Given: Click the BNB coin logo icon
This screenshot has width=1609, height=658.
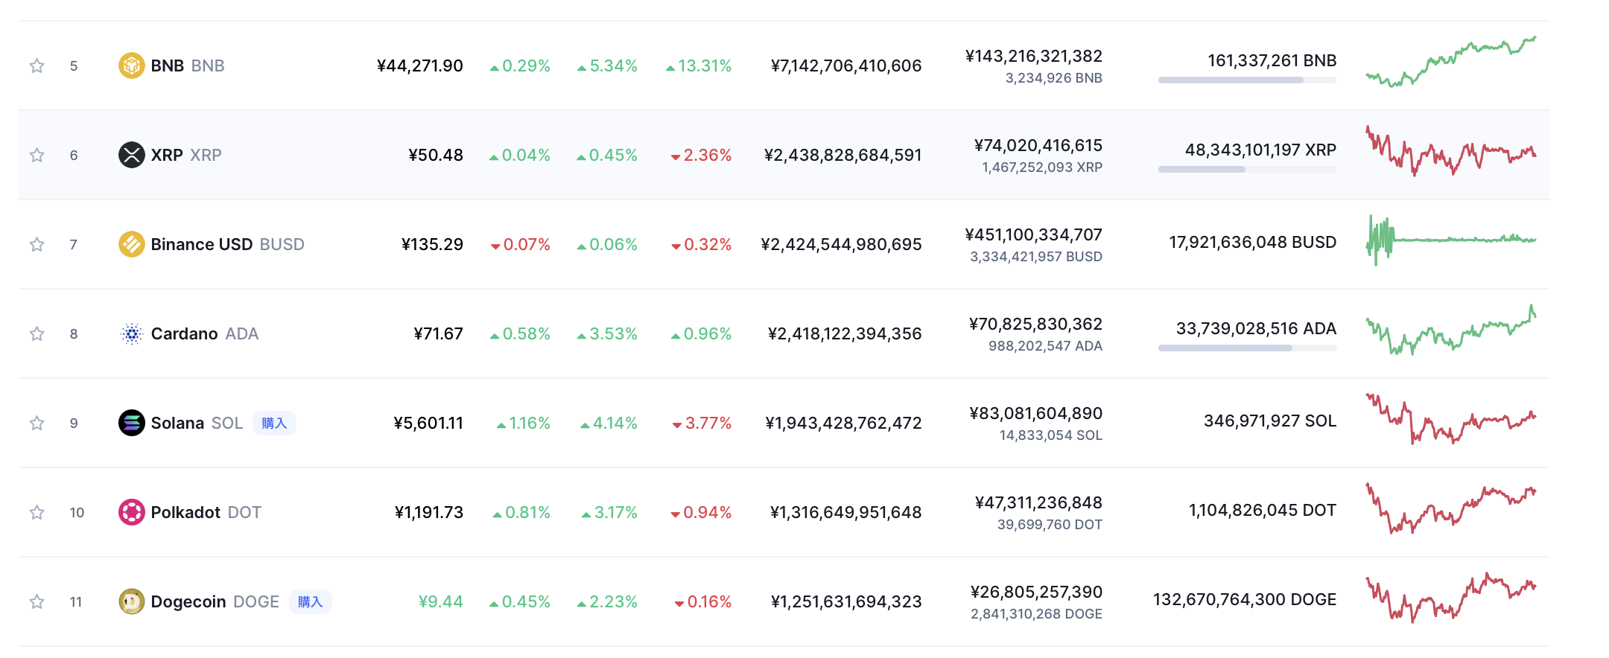Looking at the screenshot, I should 131,66.
